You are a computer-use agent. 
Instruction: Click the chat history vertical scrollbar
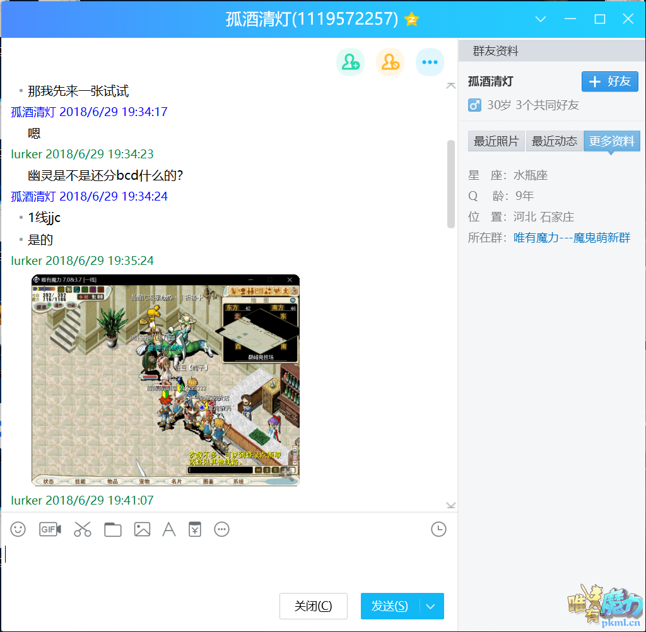click(x=450, y=184)
